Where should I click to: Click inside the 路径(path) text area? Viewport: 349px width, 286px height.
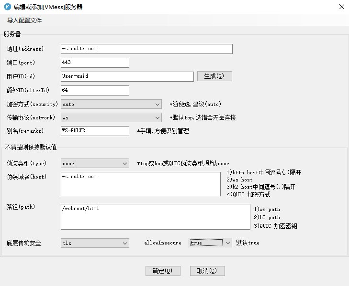(155, 217)
